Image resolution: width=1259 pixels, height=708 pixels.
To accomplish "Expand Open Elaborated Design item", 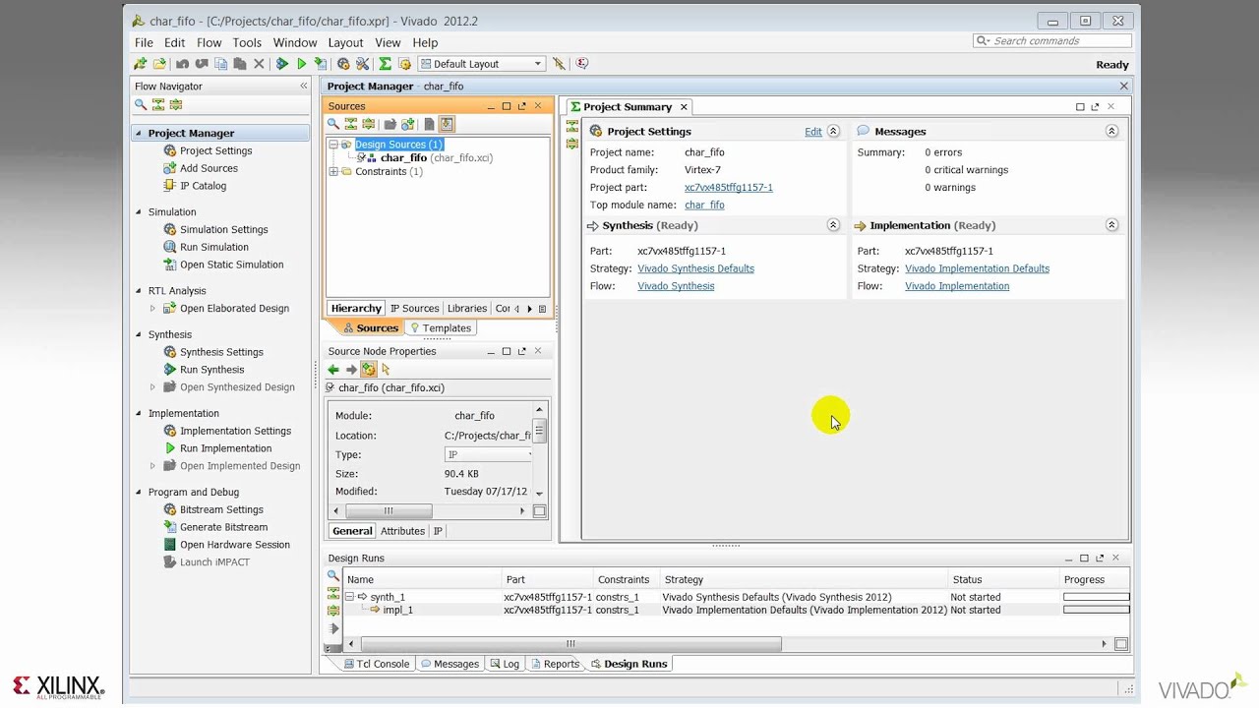I will [x=152, y=309].
